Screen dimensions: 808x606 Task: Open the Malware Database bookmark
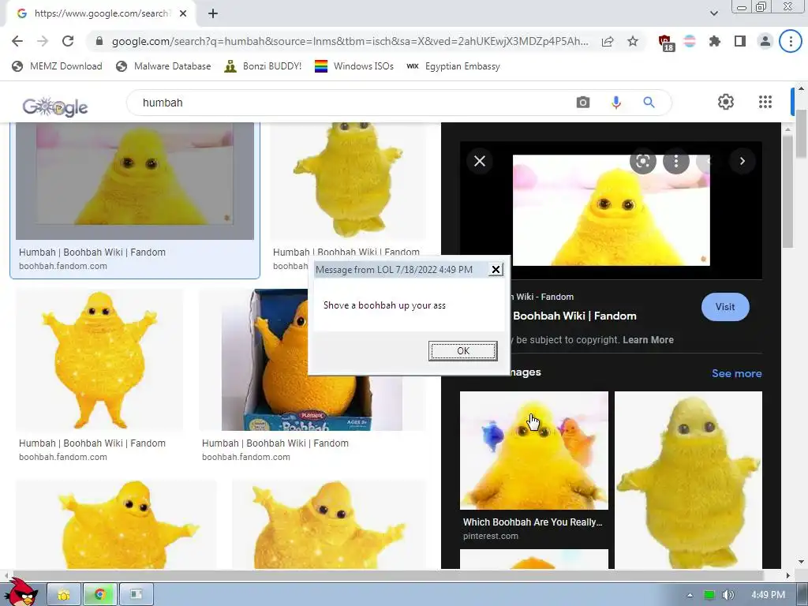(164, 66)
